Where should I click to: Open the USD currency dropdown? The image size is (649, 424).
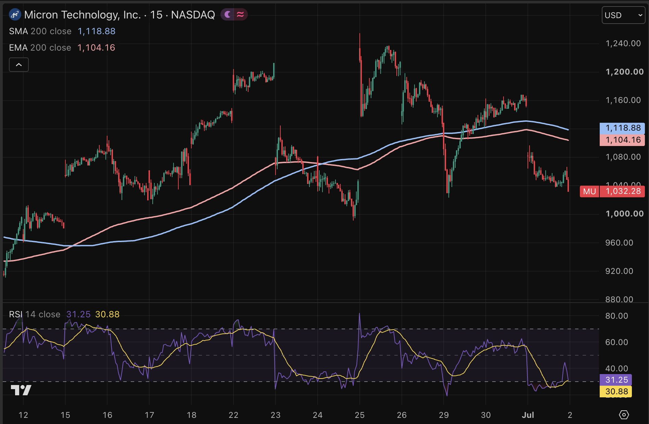pos(623,15)
